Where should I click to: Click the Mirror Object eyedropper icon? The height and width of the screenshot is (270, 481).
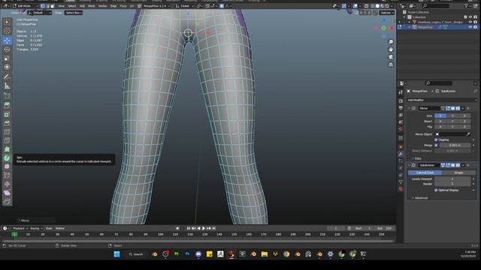[467, 134]
